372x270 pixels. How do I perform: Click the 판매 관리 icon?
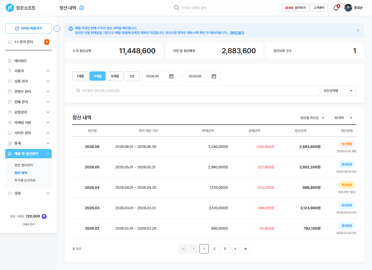point(10,102)
